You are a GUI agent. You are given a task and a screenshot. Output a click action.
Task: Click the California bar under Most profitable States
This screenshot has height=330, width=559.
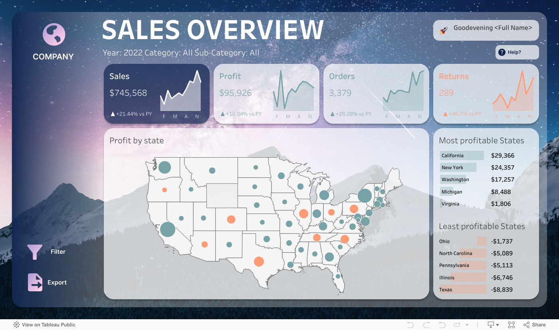pyautogui.click(x=462, y=155)
